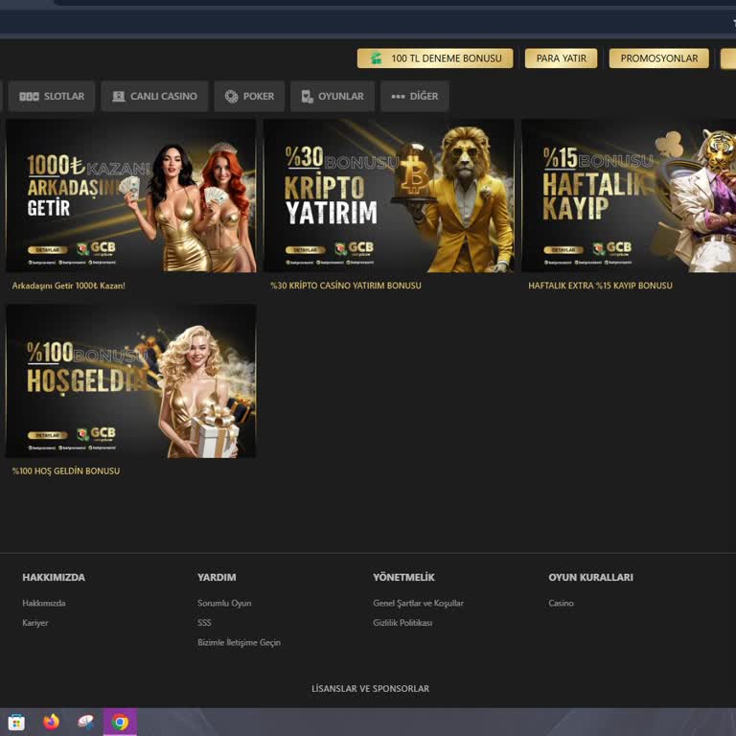
Task: Click the Chrome icon in the taskbar
Action: (x=120, y=722)
